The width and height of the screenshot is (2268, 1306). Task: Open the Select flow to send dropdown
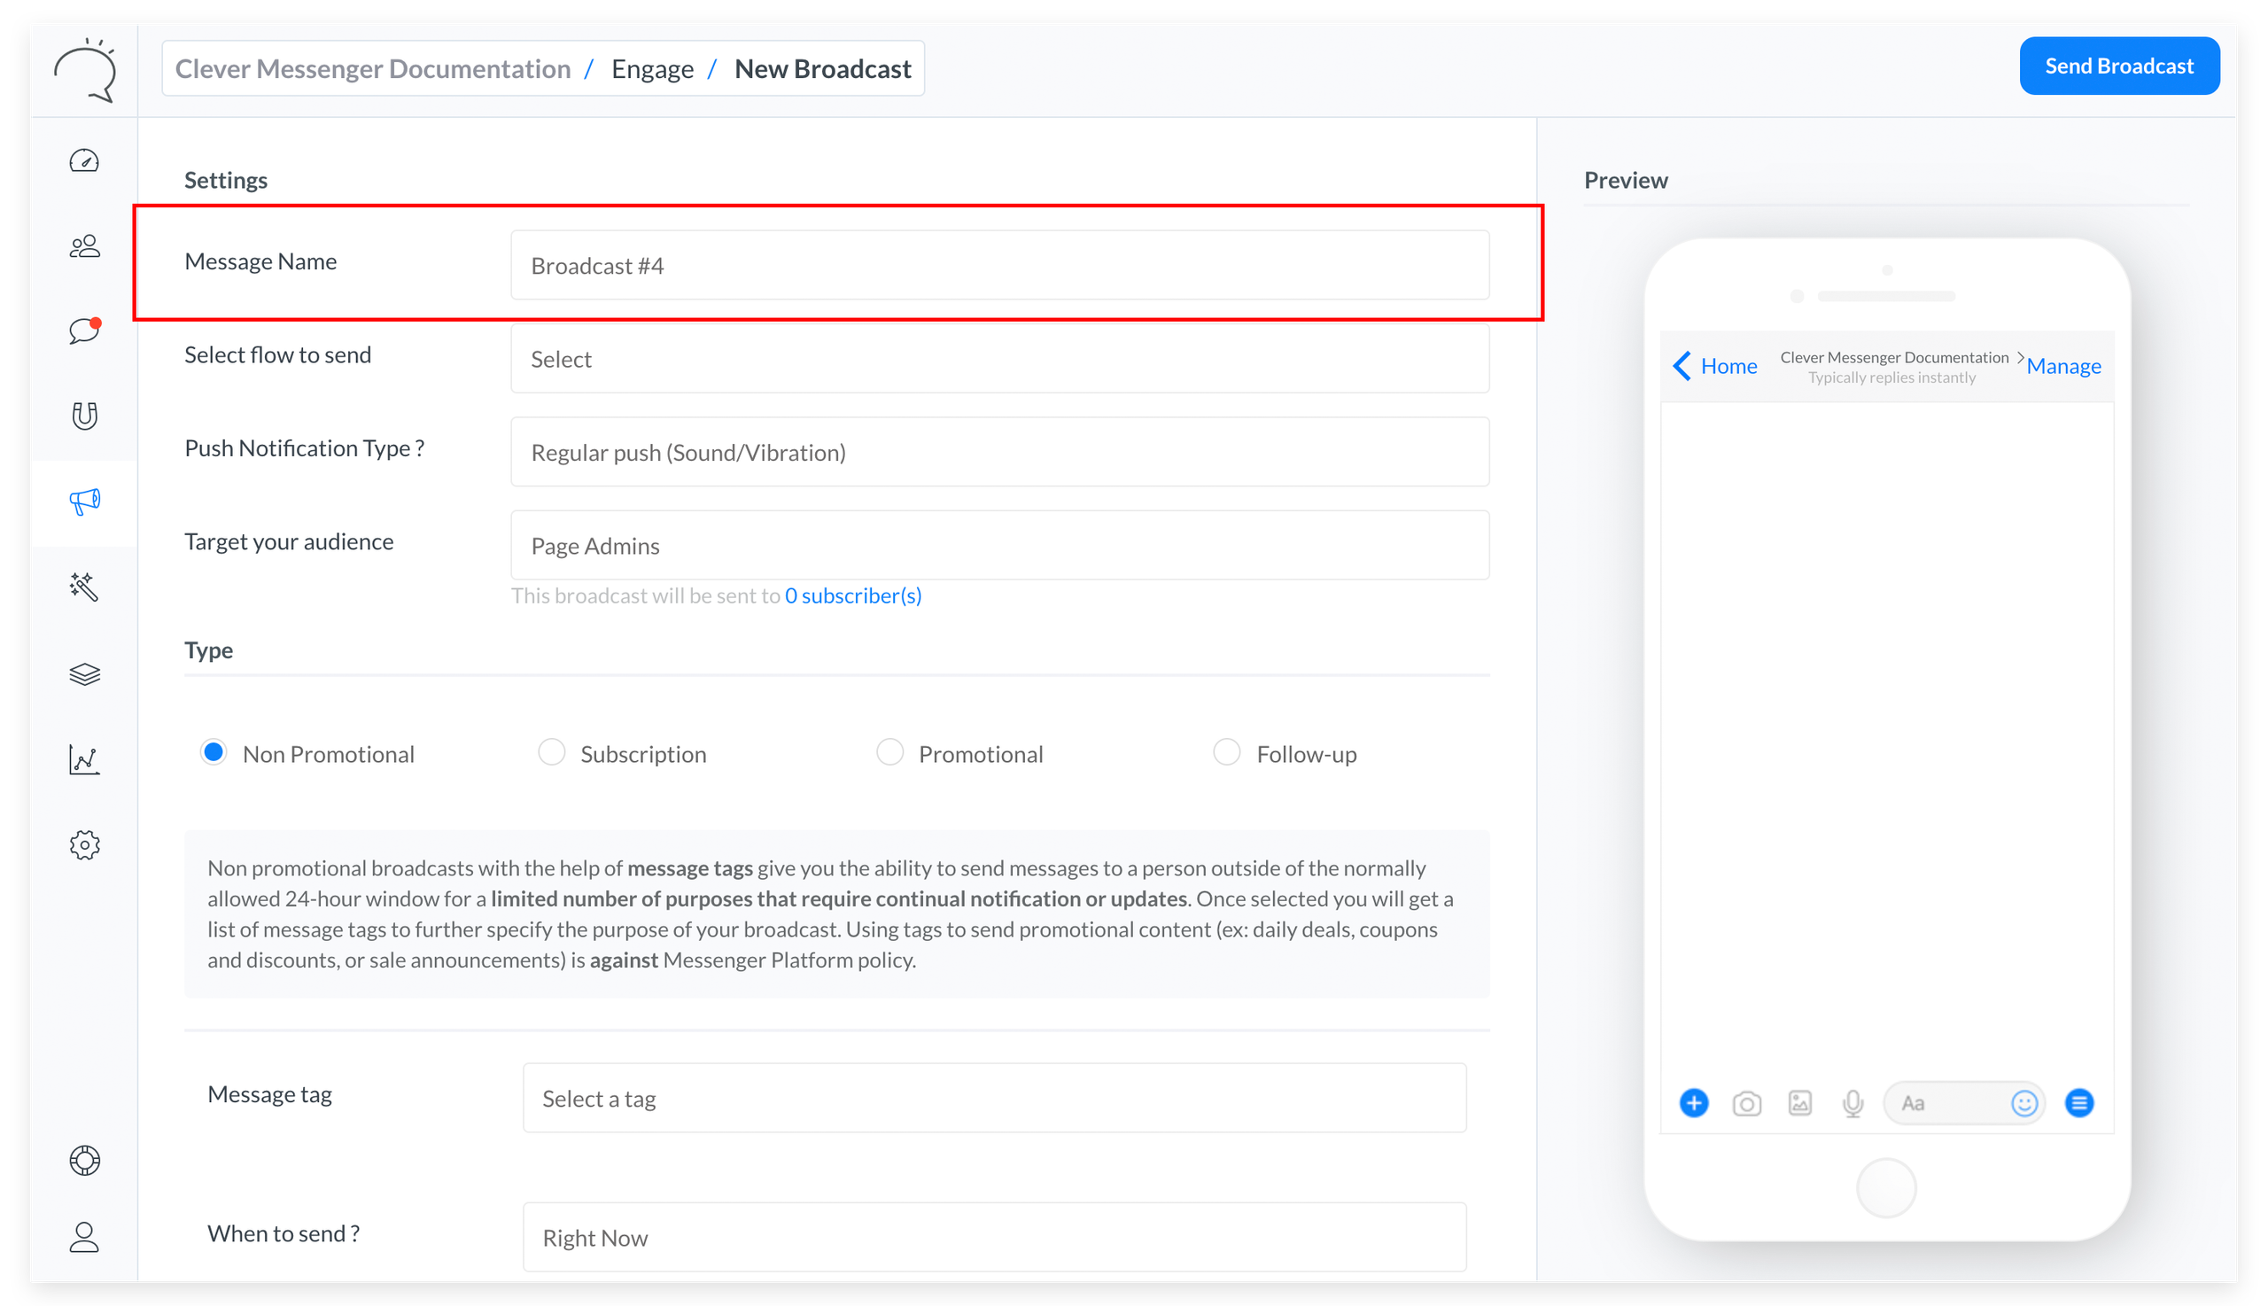(999, 359)
